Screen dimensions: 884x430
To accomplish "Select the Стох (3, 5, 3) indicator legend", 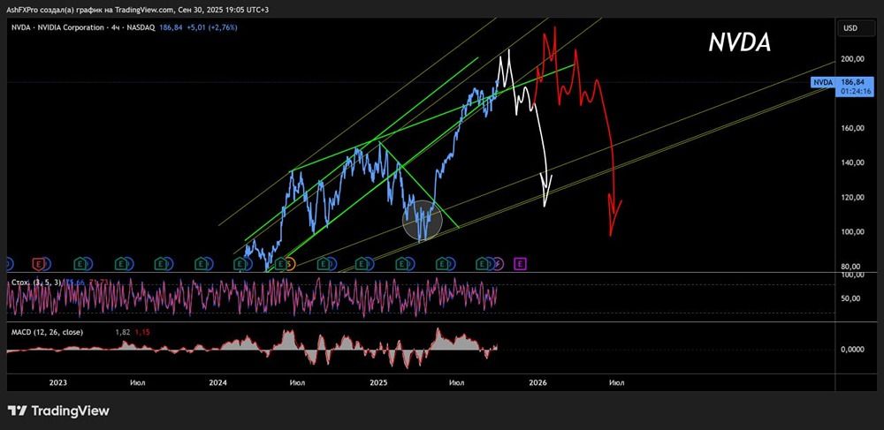I will point(36,281).
